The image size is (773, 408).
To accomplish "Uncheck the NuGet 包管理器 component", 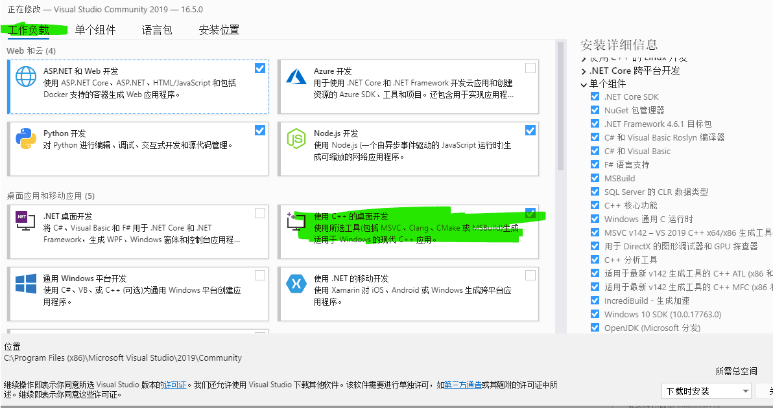I will point(595,110).
